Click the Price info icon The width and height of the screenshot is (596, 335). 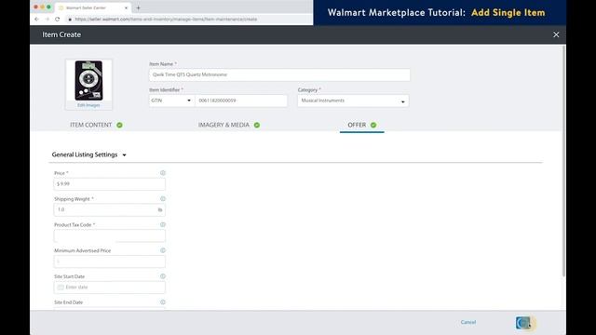point(163,173)
